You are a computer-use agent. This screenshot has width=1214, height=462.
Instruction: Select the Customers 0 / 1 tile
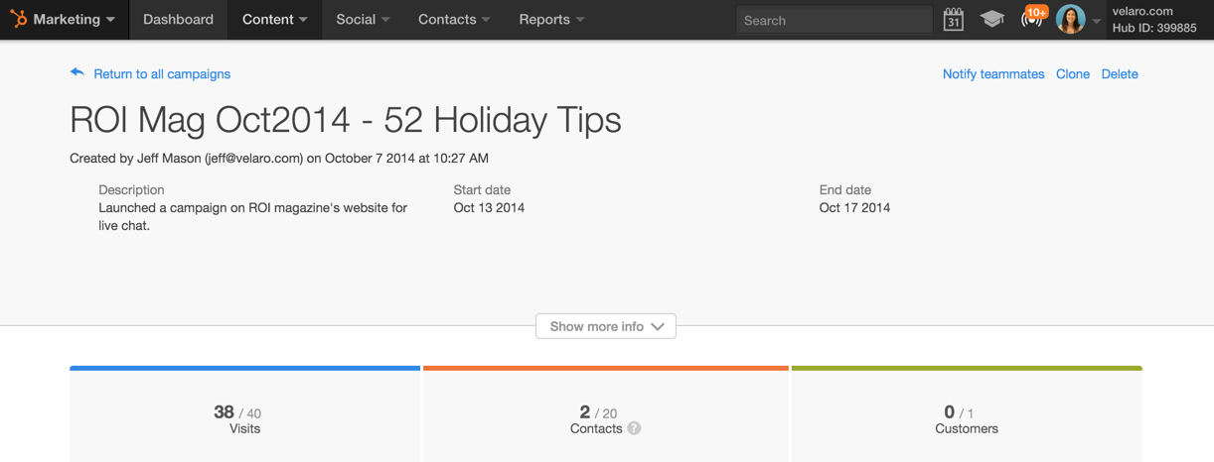(x=967, y=415)
